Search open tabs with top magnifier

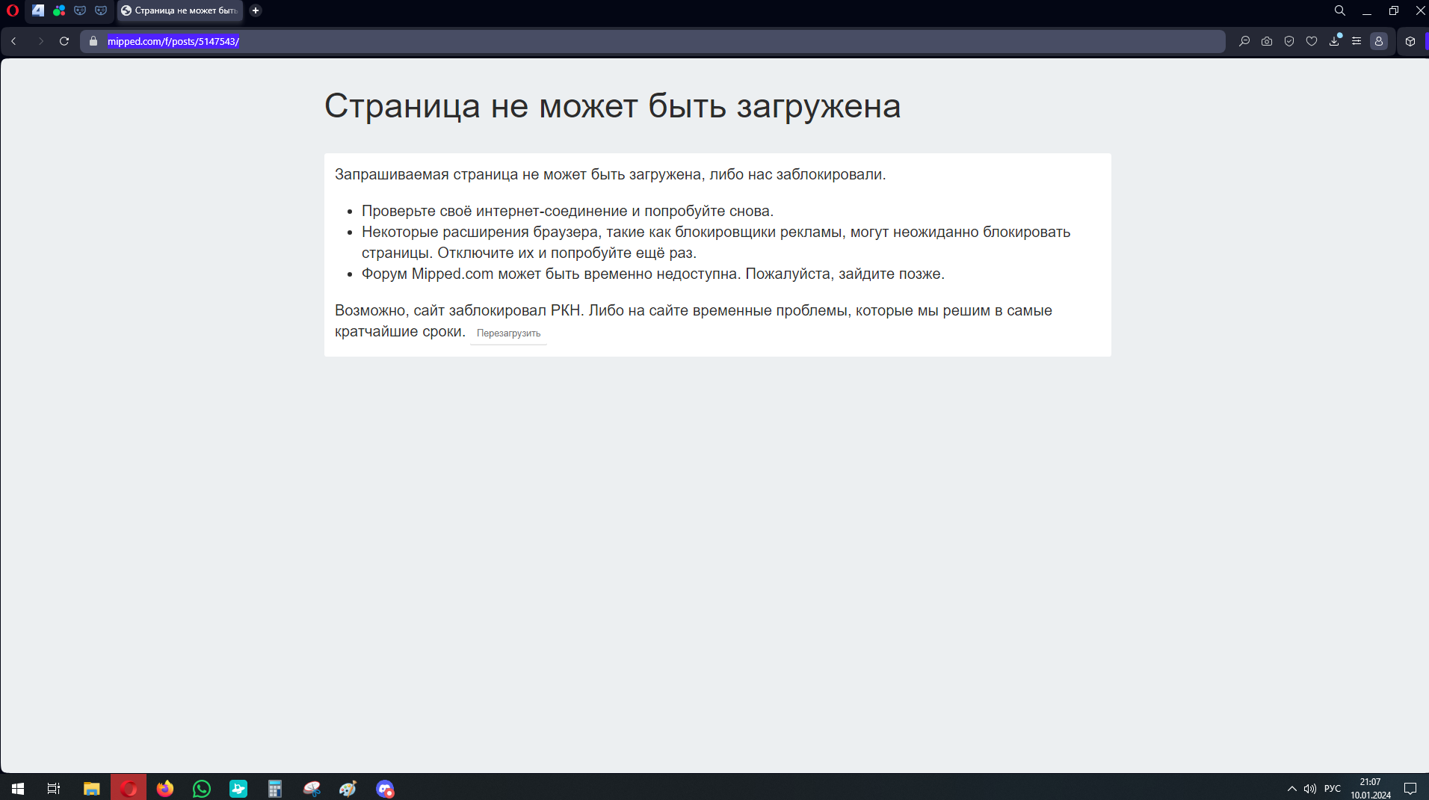click(1340, 10)
